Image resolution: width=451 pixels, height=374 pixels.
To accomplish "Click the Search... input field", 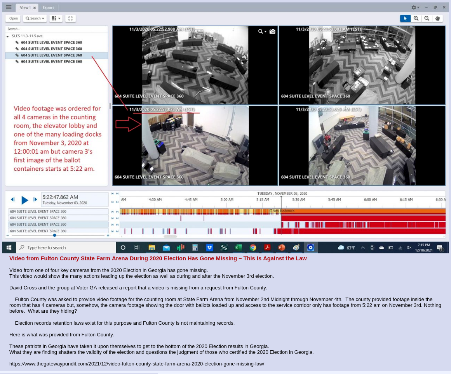I will [56, 29].
